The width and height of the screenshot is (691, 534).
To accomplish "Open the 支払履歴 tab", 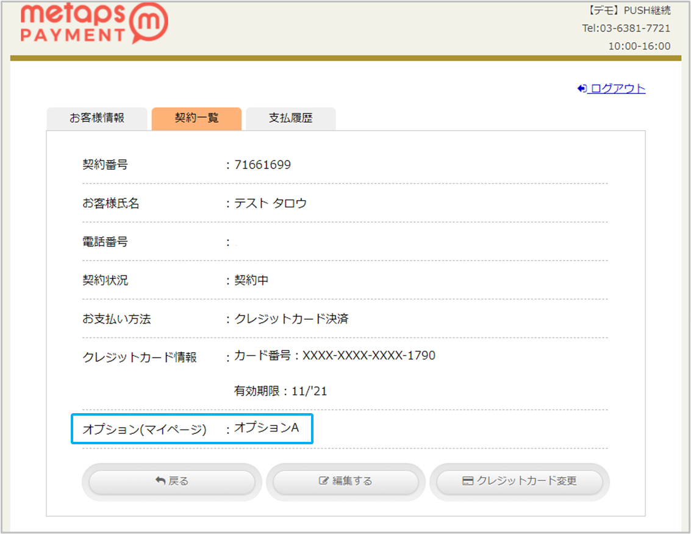I will [x=291, y=118].
